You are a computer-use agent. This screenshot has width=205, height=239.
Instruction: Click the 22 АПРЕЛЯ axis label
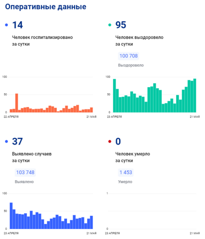11,117
